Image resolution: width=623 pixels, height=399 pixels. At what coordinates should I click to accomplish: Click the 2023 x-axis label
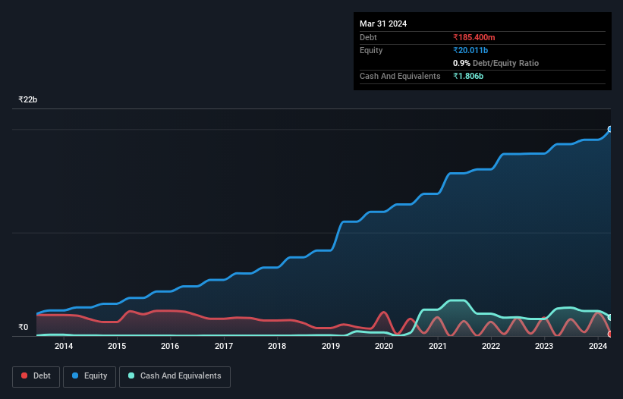point(544,346)
